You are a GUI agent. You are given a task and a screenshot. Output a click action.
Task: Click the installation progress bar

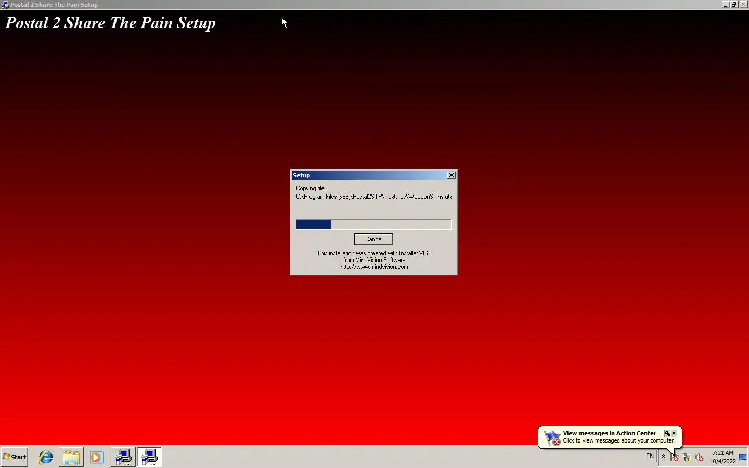373,225
